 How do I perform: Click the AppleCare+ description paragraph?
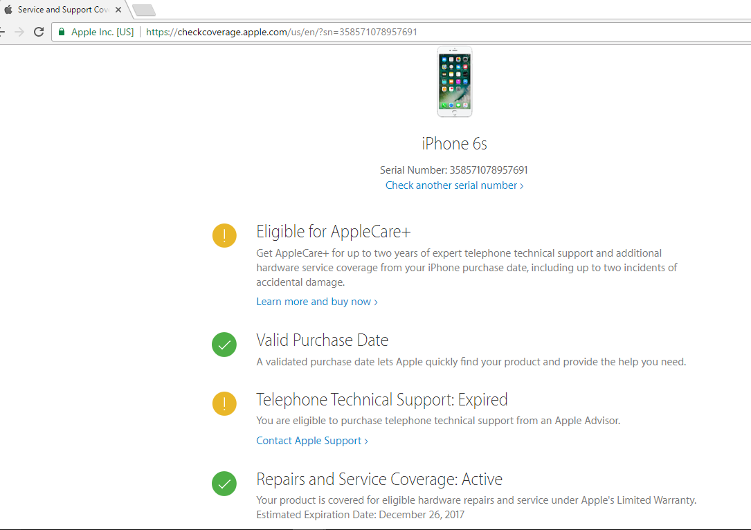pos(467,268)
